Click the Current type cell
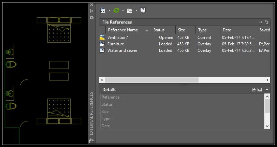The image size is (277, 147). pyautogui.click(x=204, y=38)
